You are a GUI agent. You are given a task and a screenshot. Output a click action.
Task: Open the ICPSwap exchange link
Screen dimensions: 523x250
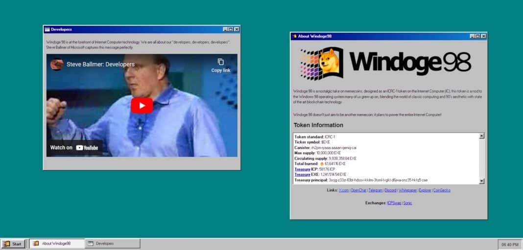tap(394, 203)
